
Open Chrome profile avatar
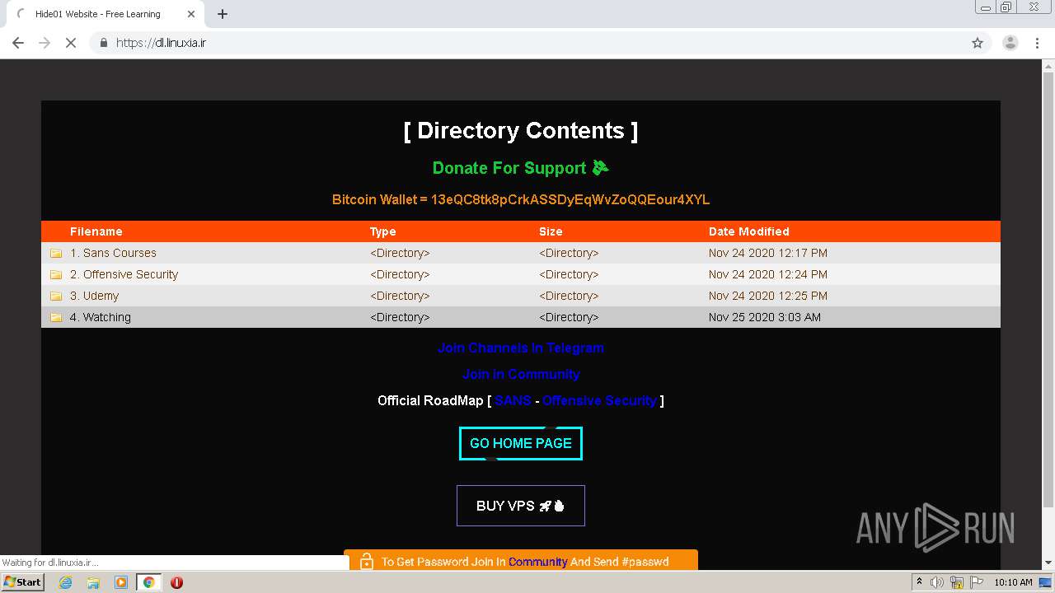pyautogui.click(x=1010, y=43)
